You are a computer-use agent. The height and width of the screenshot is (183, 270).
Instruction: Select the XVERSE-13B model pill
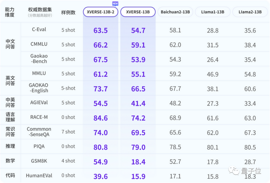(138, 12)
